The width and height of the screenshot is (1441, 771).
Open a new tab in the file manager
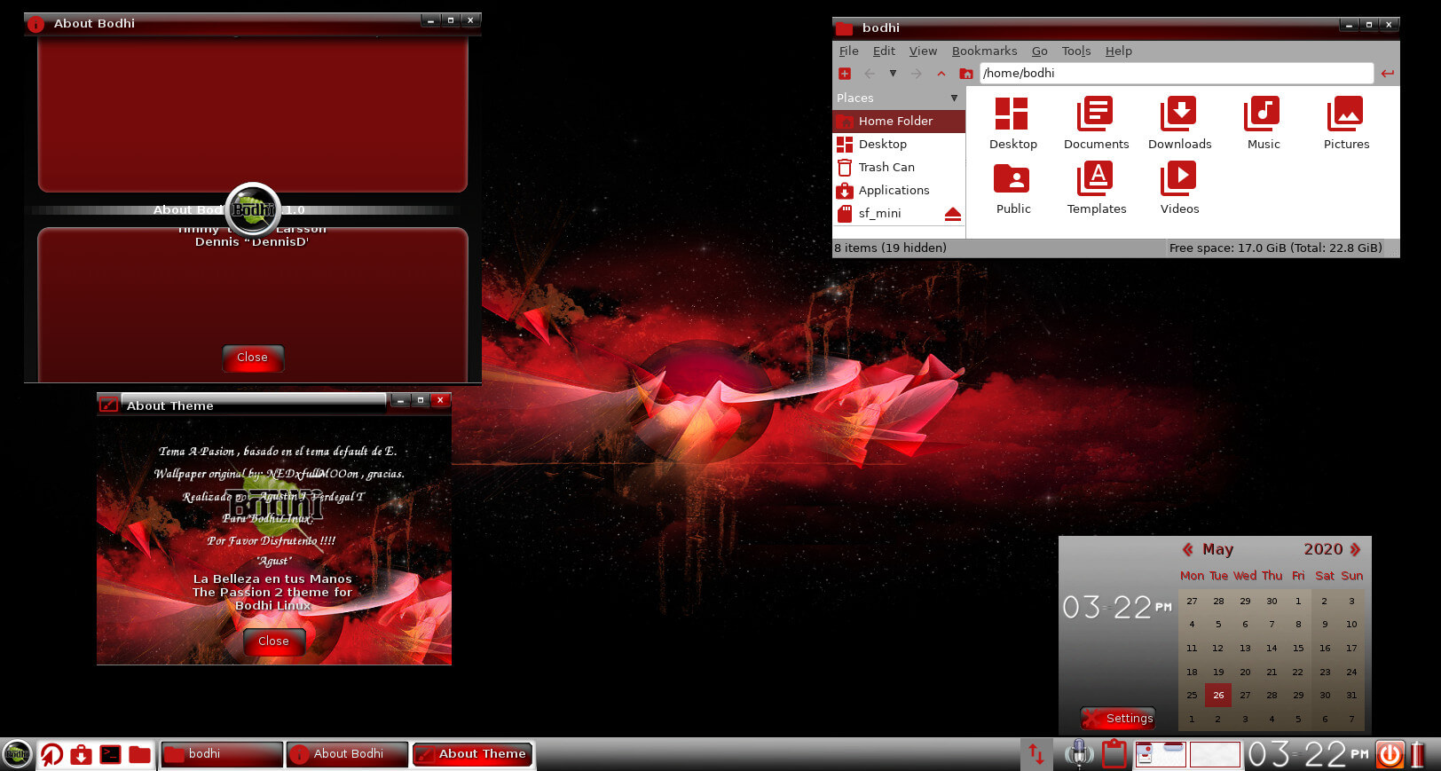point(845,74)
